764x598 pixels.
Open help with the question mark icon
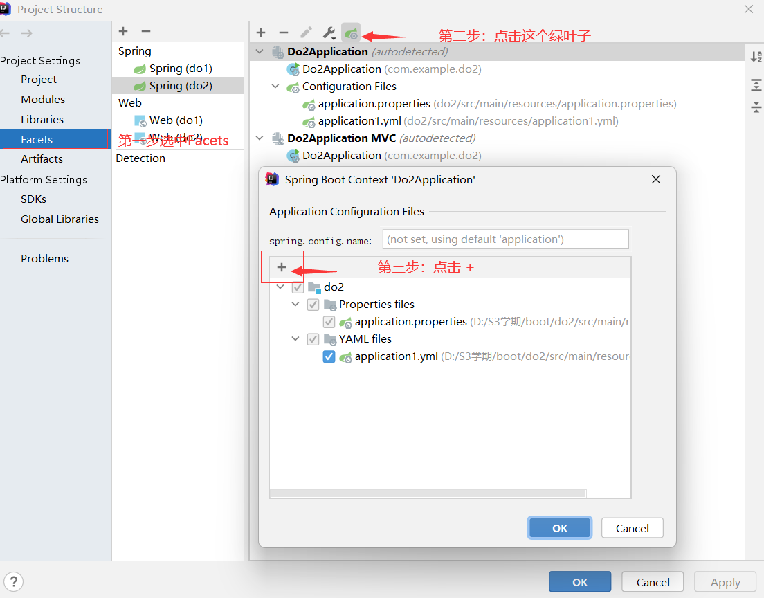tap(14, 581)
